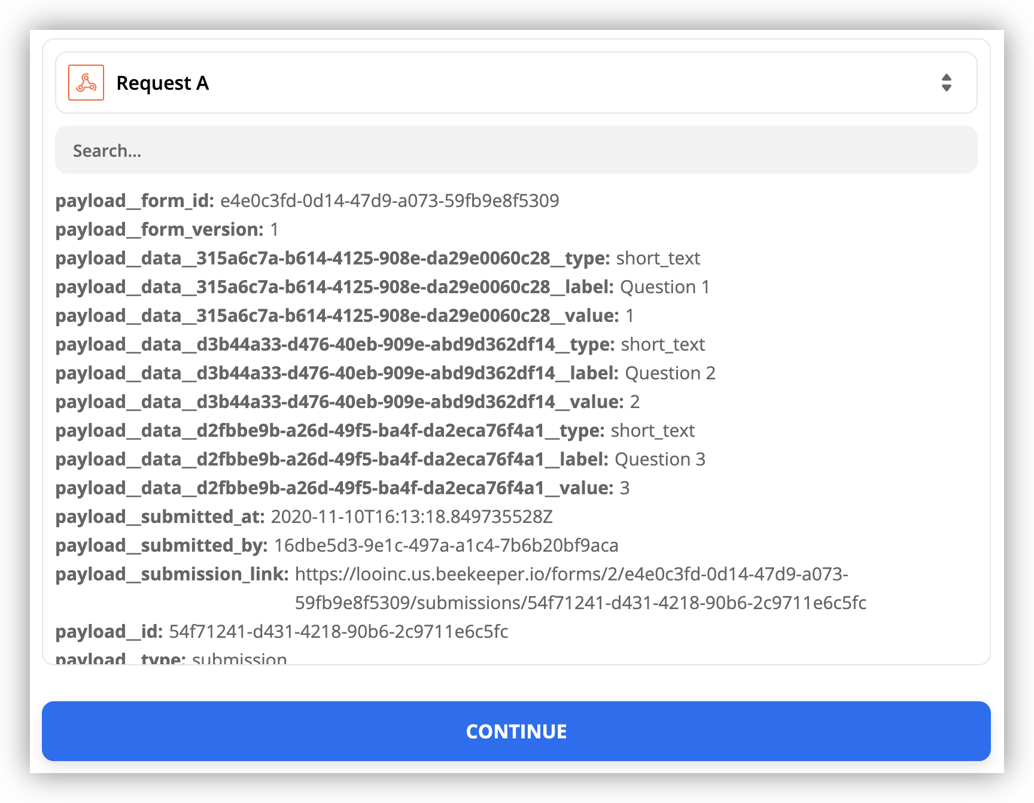Select the payload__id row
Viewport: 1034px width, 803px height.
point(282,631)
